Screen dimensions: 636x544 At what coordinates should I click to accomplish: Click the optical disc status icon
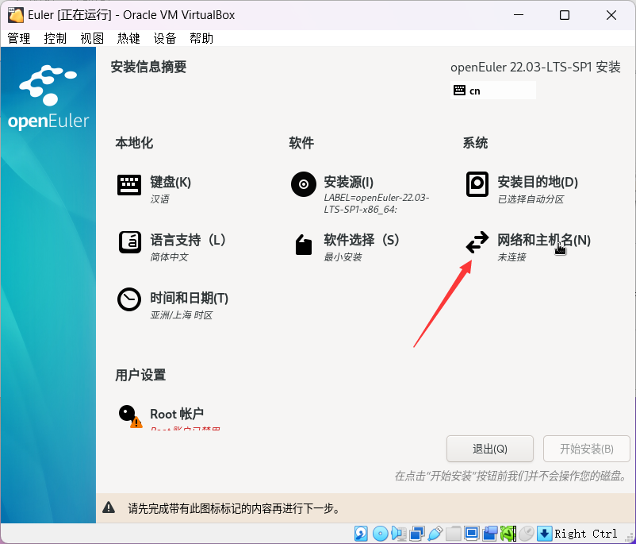[x=381, y=534]
